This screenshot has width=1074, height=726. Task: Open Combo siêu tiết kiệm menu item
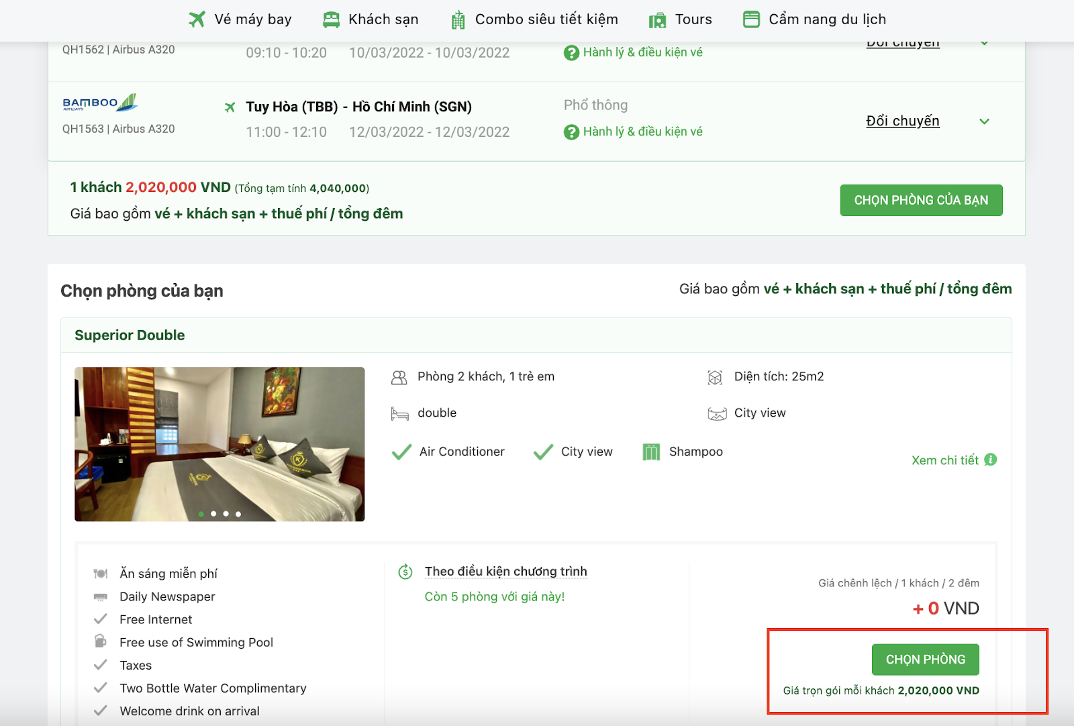534,19
